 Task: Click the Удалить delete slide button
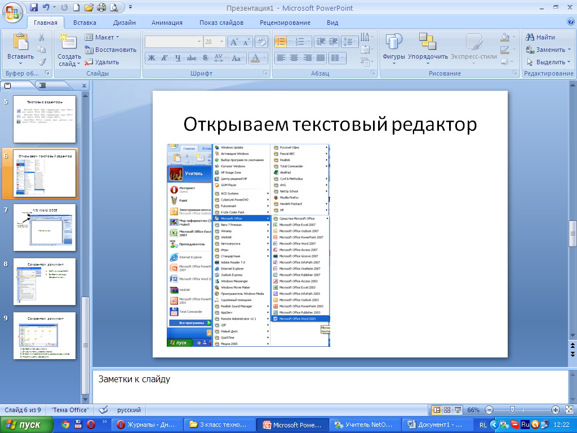tap(102, 62)
